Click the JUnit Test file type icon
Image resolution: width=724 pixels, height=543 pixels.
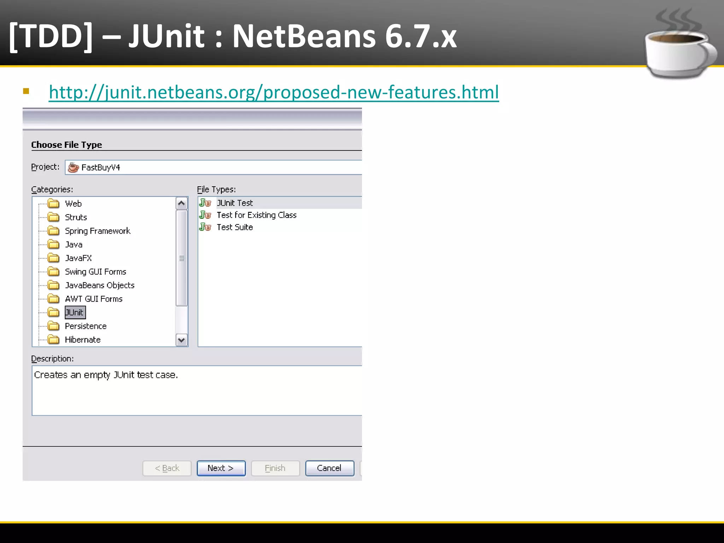tap(205, 203)
